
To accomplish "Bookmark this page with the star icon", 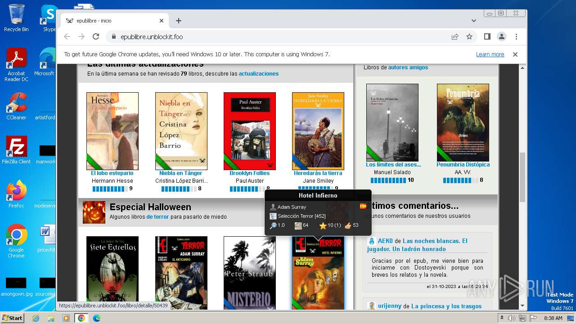I will tap(469, 36).
